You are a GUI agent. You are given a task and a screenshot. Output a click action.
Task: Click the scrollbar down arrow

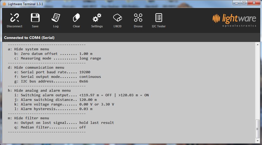[x=257, y=141]
